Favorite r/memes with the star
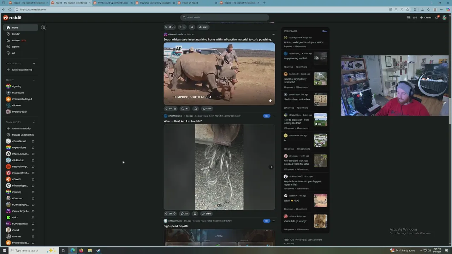 pos(33,236)
